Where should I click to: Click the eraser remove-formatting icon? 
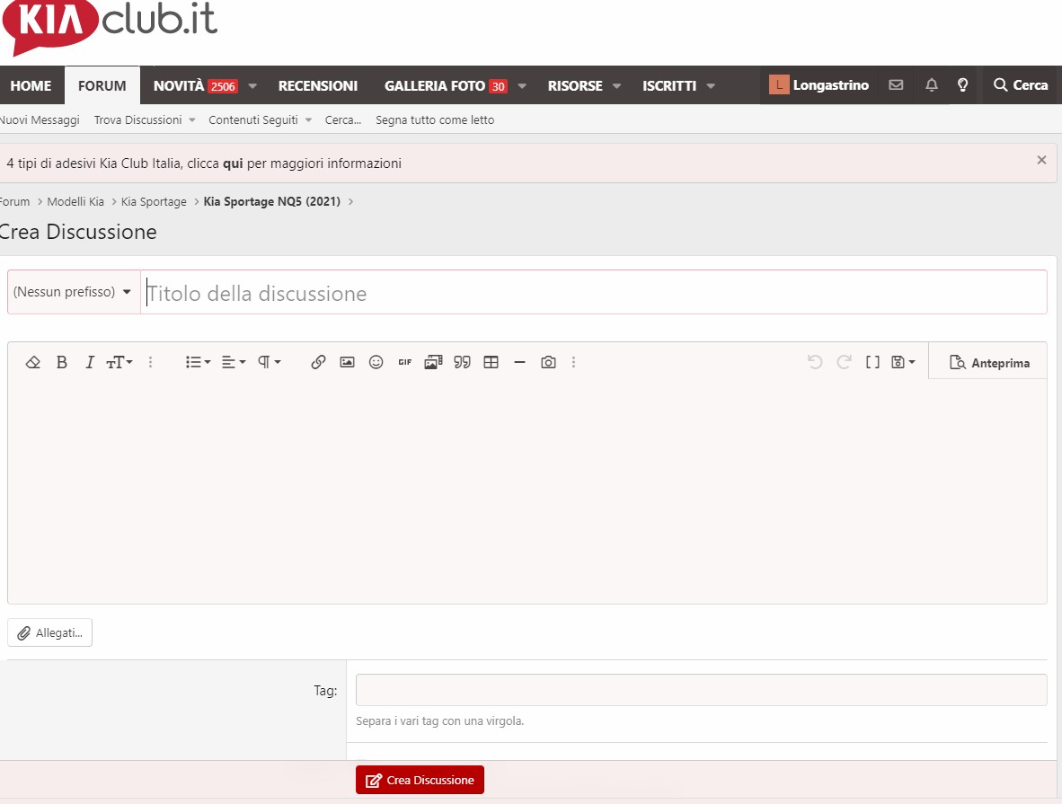pyautogui.click(x=32, y=362)
